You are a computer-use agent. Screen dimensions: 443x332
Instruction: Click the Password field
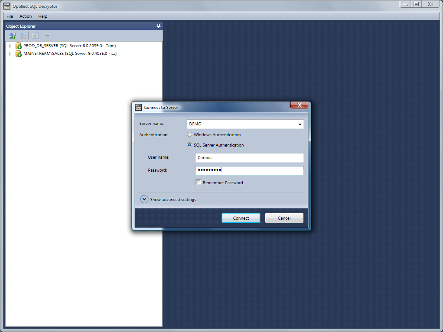[x=250, y=170]
